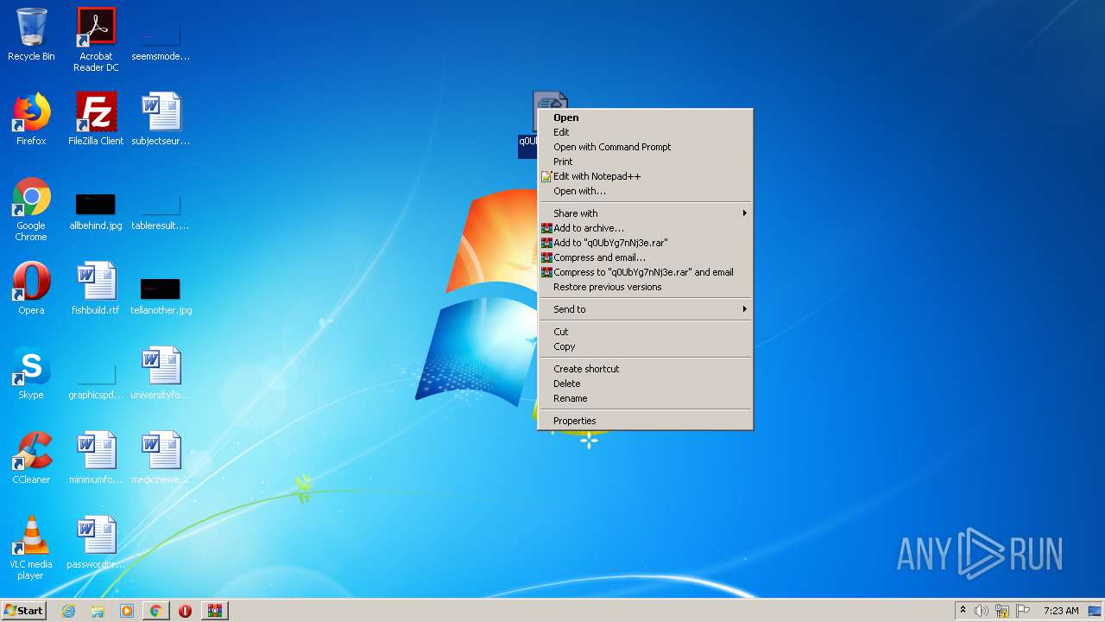The height and width of the screenshot is (622, 1105).
Task: Show hidden tray icons arrow
Action: click(963, 611)
